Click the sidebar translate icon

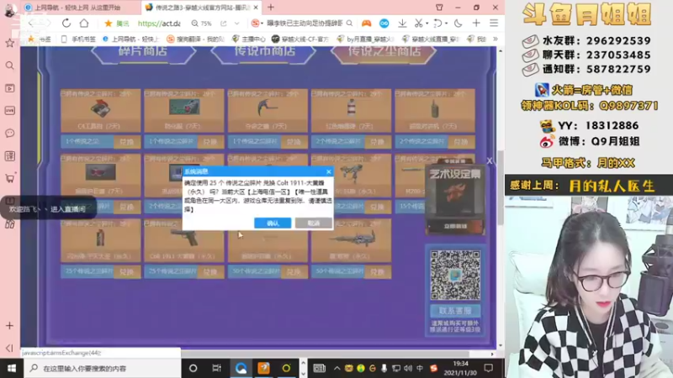(9, 156)
